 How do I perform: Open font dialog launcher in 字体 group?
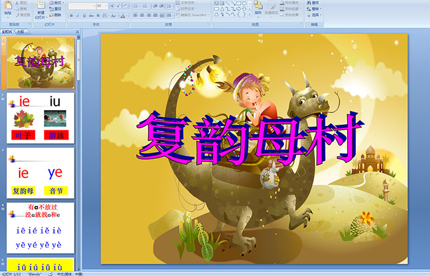pos(128,24)
